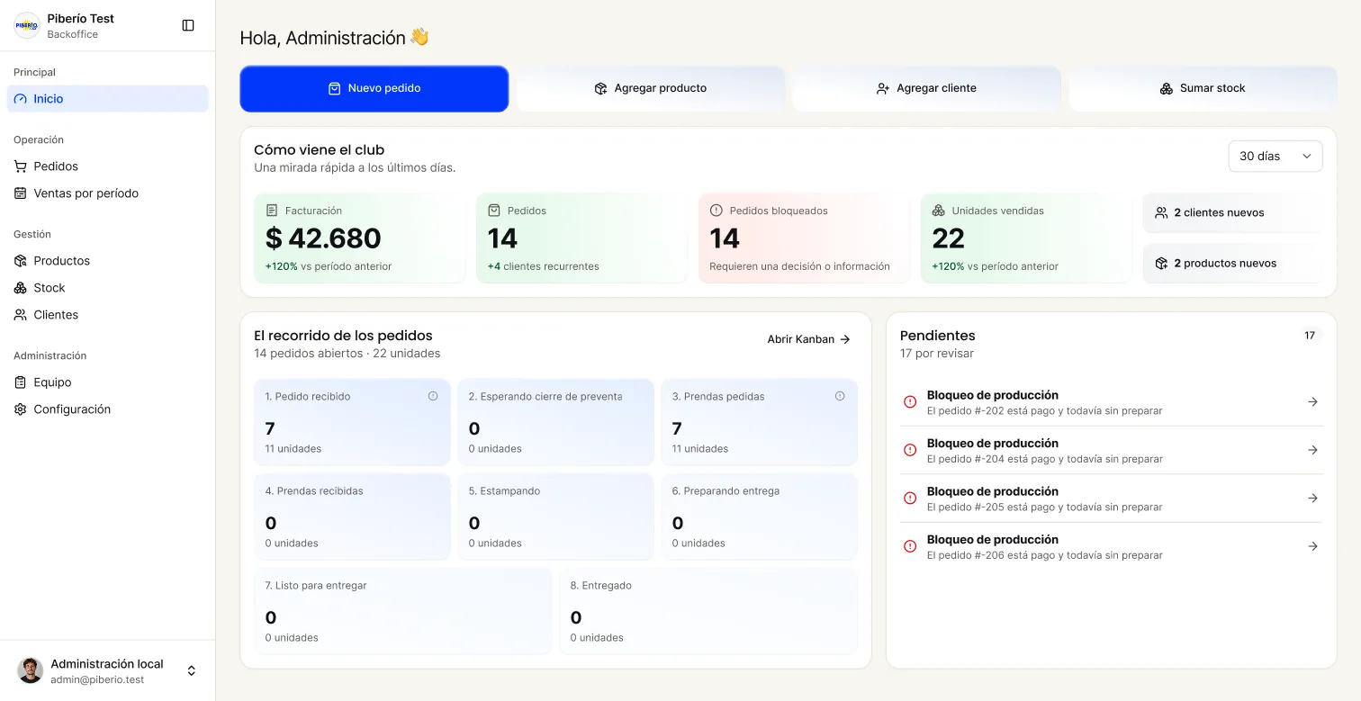
Task: Open the Pedidos 14 summary card
Action: click(x=581, y=238)
